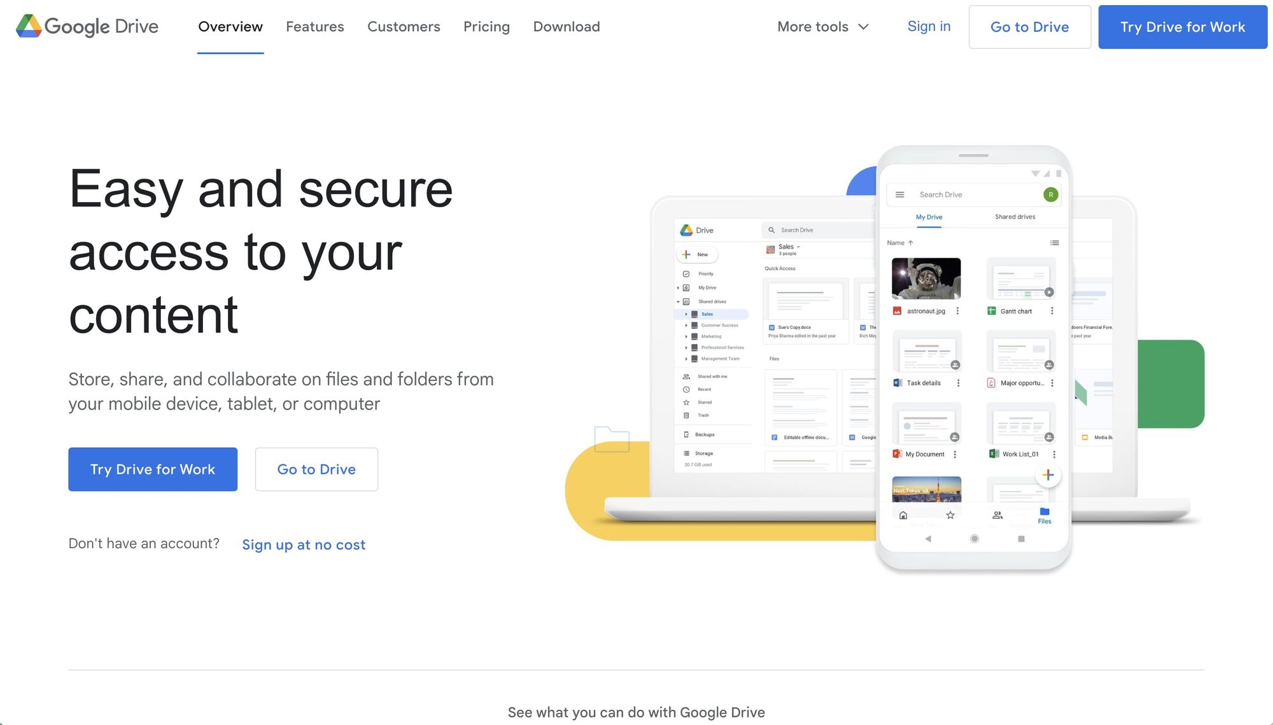Click the Files tab icon in mobile view
1273x725 pixels.
[1044, 515]
